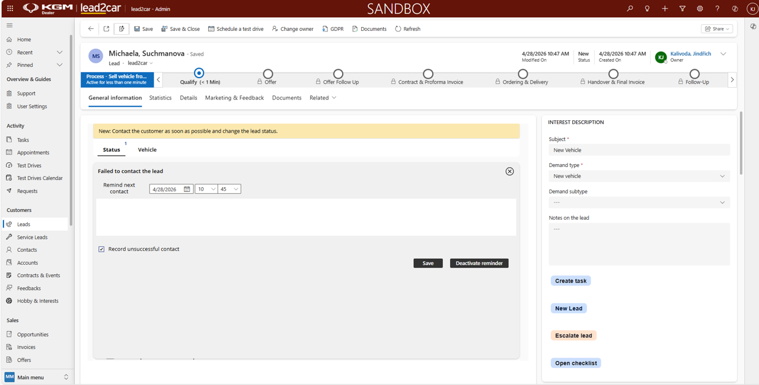Open the settings gear in header
759x385 pixels.
pos(700,8)
